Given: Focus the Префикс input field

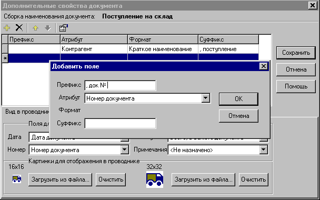Looking at the screenshot, I should click(x=120, y=85).
